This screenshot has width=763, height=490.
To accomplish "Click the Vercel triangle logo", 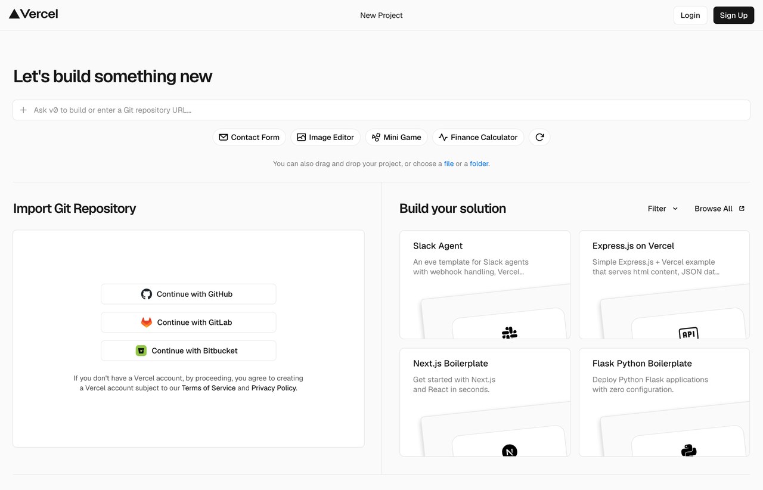I will click(14, 14).
